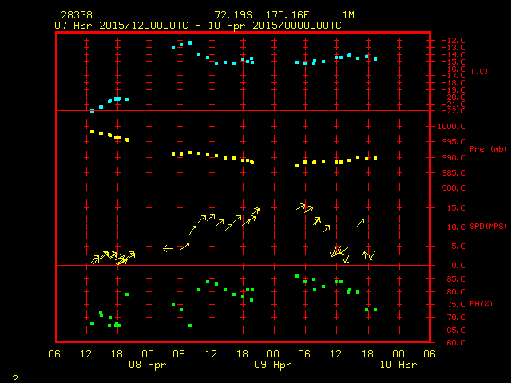Click the 980.0 pressure tick label
The width and height of the screenshot is (511, 383).
coord(450,188)
